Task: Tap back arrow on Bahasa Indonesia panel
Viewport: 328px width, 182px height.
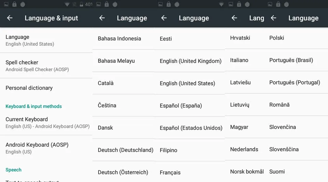Action: point(102,18)
